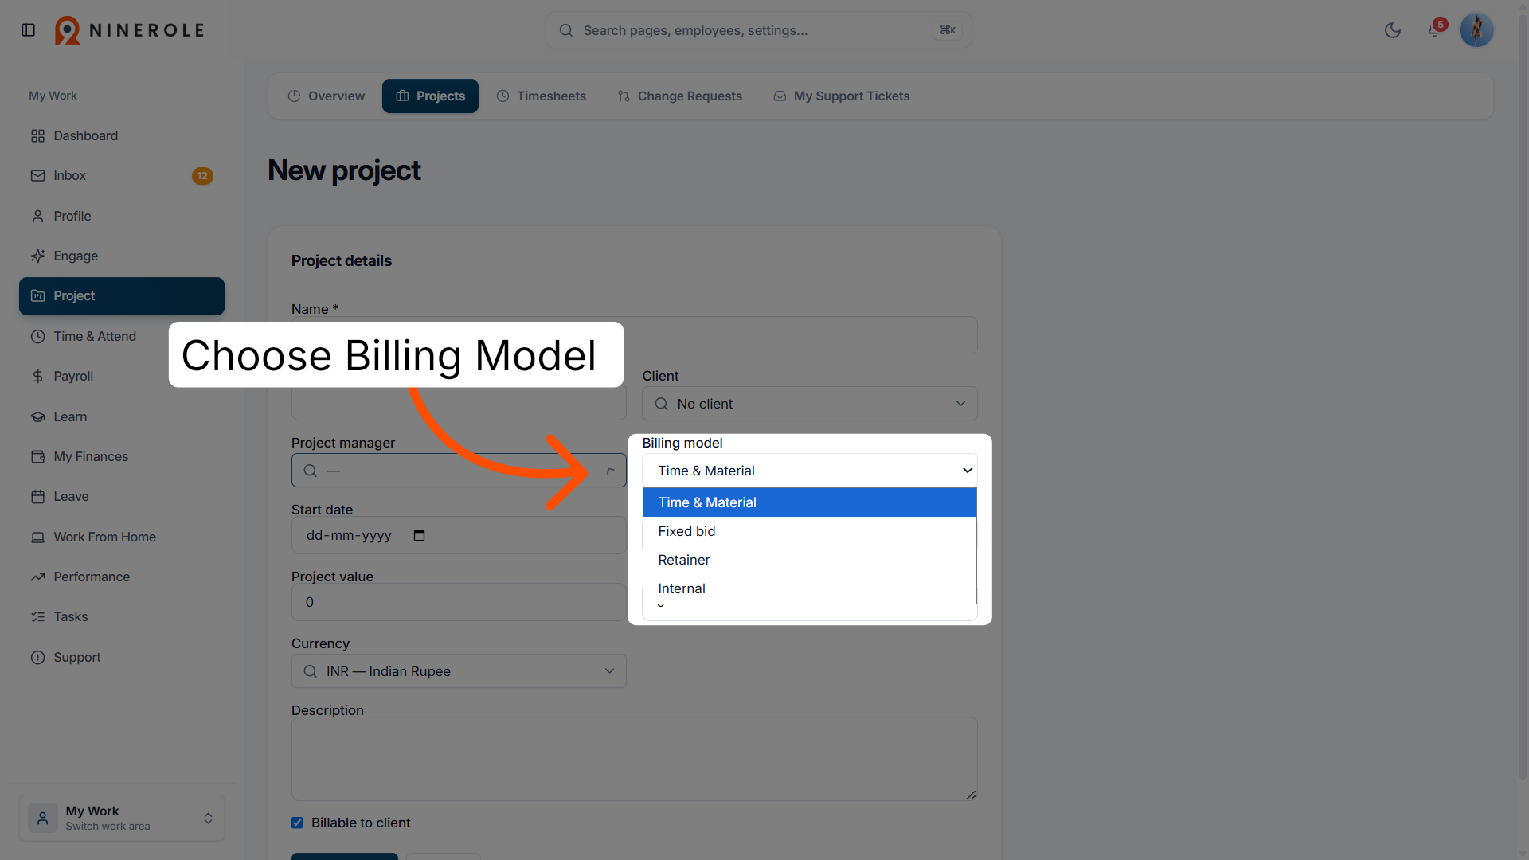1529x860 pixels.
Task: Open Project manager search dropdown
Action: tap(459, 471)
